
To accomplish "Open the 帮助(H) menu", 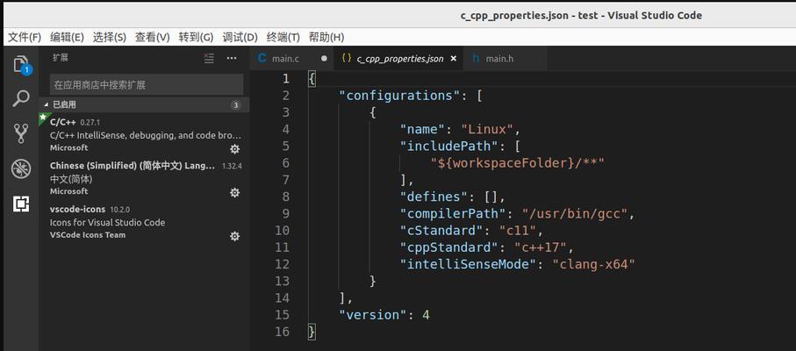I will [326, 37].
